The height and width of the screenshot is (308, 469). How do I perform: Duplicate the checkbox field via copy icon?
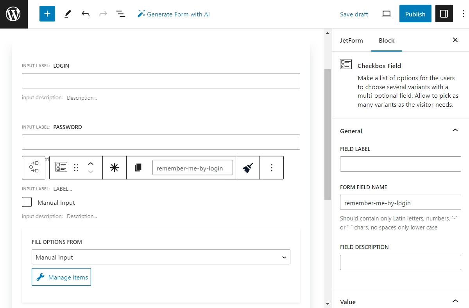(x=137, y=167)
